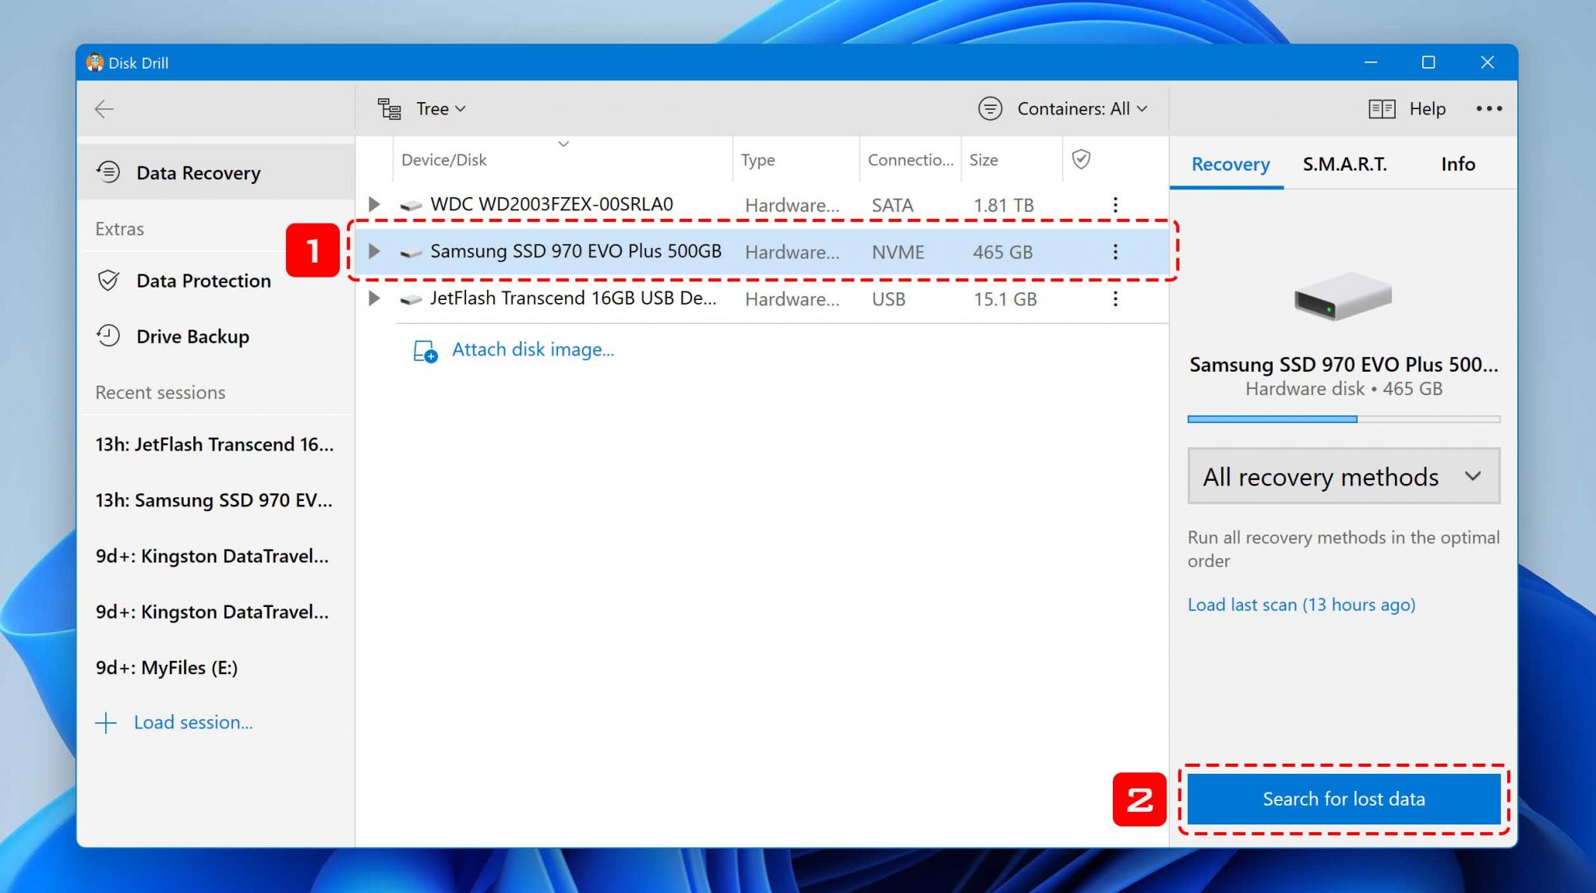Sort by Size column header
This screenshot has width=1596, height=893.
click(x=983, y=160)
